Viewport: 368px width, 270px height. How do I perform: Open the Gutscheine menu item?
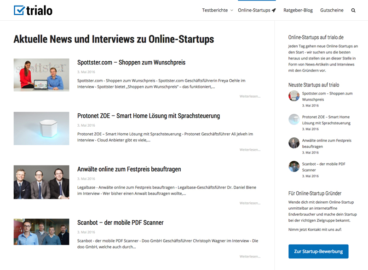coord(332,10)
